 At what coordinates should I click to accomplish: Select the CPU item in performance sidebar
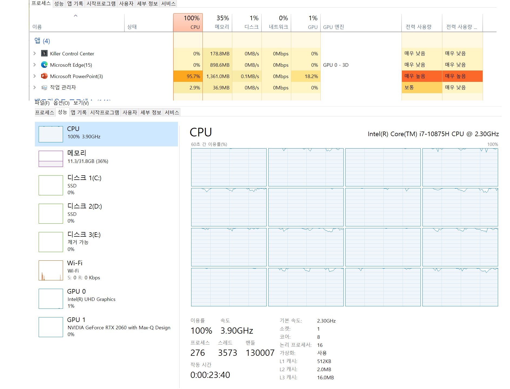[106, 134]
